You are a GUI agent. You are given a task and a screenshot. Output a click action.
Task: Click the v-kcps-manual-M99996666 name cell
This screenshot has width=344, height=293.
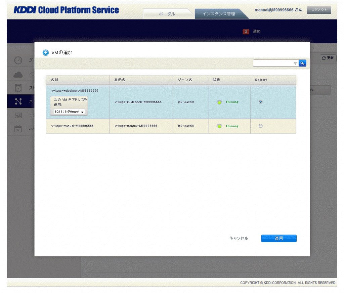78,126
